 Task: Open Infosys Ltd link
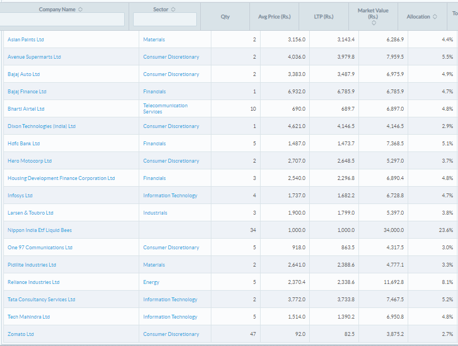coord(20,195)
